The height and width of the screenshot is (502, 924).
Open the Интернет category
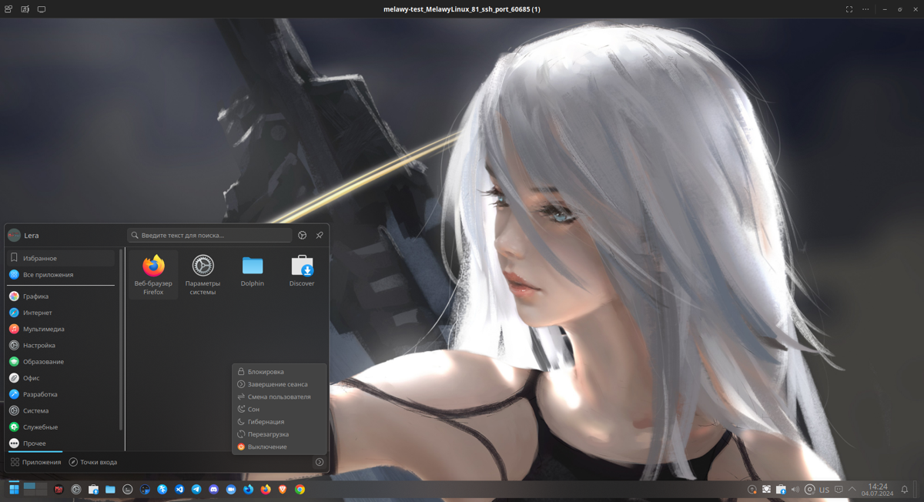[x=61, y=313]
